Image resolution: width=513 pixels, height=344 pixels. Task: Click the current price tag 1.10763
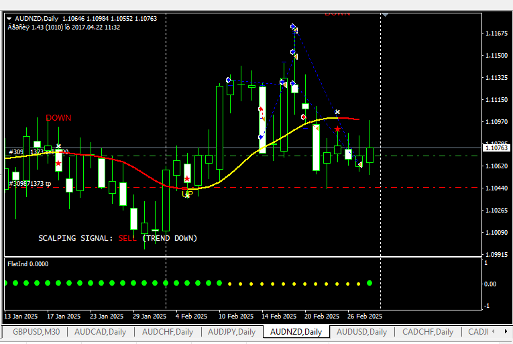[x=496, y=148]
